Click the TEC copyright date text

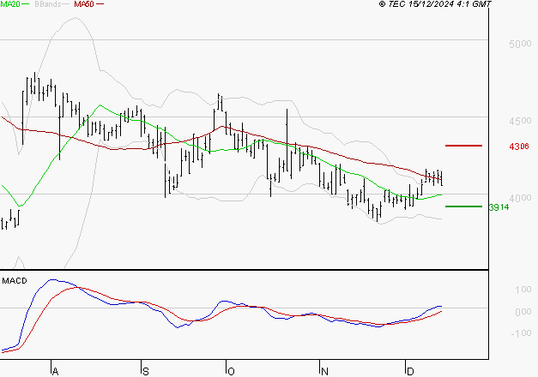coord(435,4)
